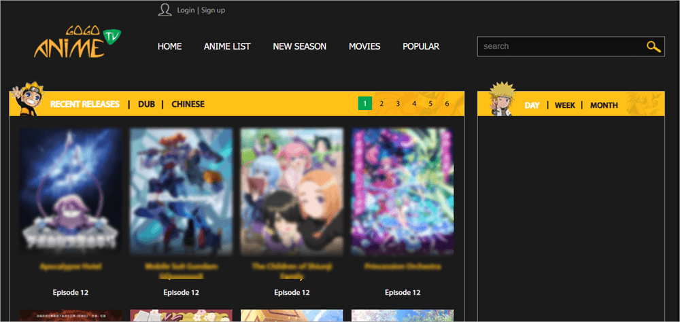Open ANIME LIST menu item
This screenshot has width=680, height=322.
(227, 46)
